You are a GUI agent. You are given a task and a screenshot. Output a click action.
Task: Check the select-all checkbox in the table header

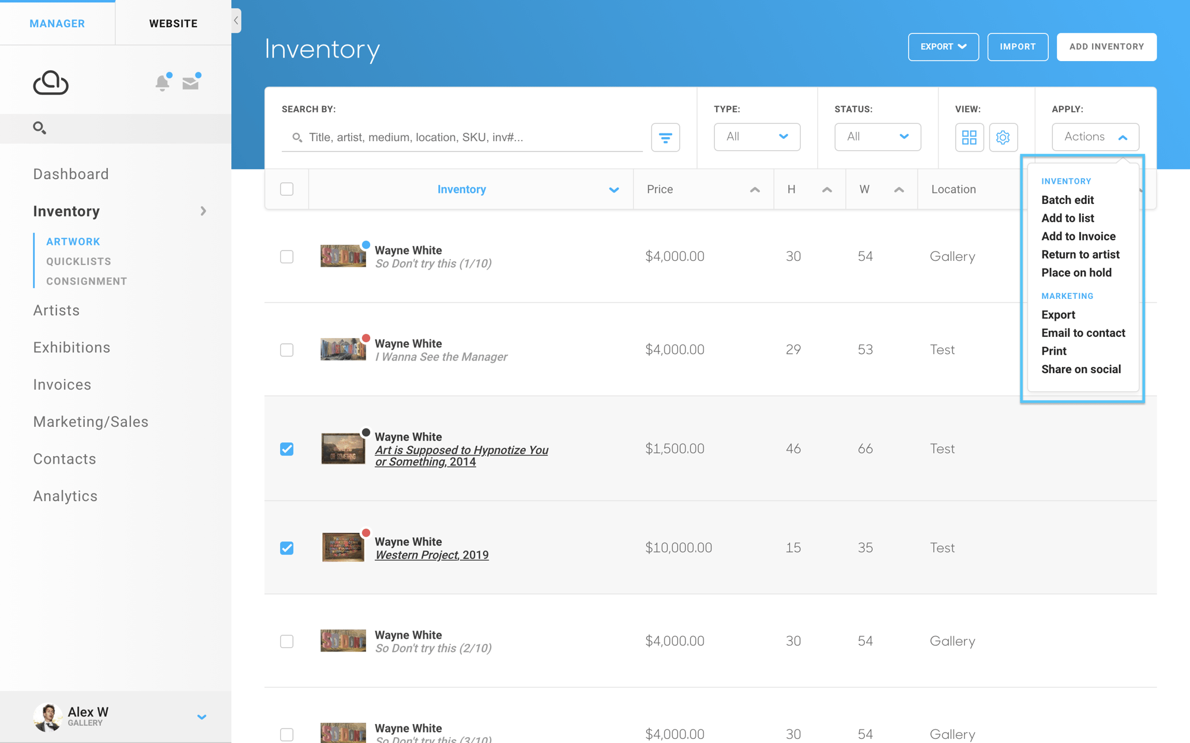point(287,188)
